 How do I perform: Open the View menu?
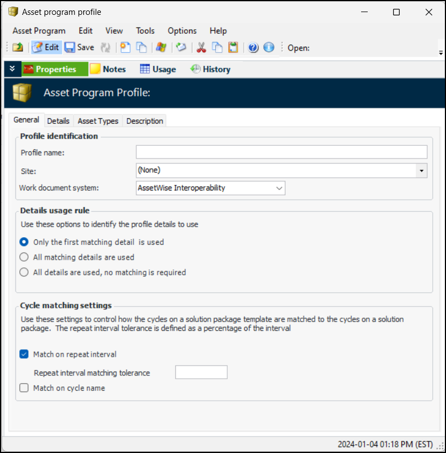click(x=114, y=31)
